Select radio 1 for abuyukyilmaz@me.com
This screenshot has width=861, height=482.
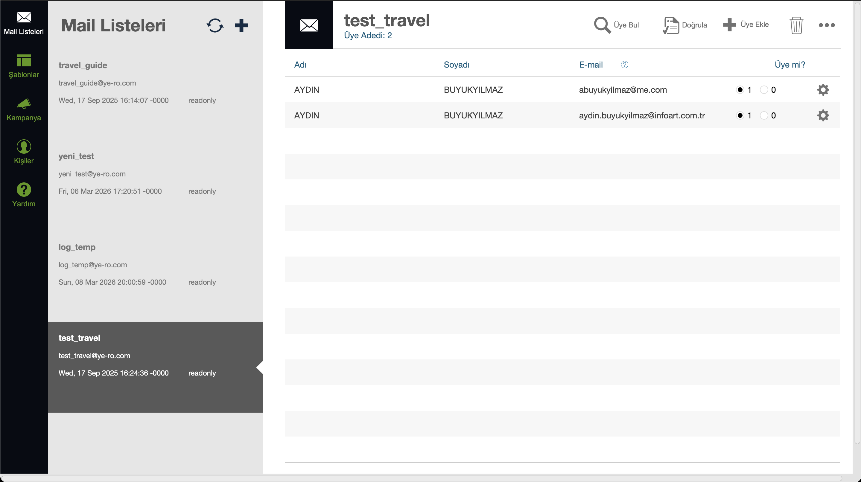pyautogui.click(x=740, y=89)
